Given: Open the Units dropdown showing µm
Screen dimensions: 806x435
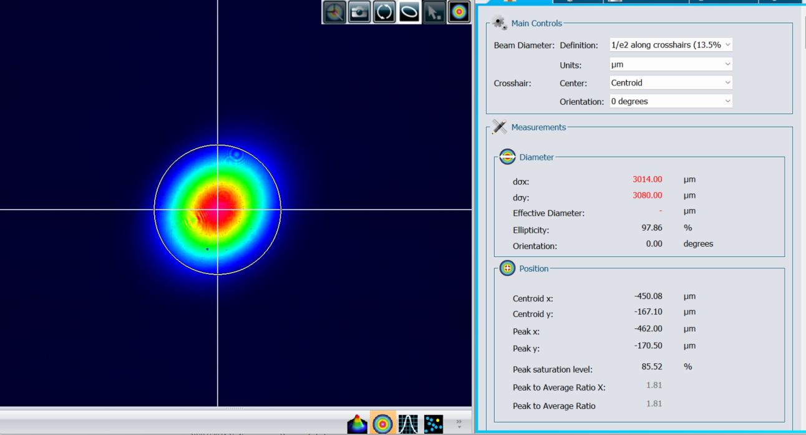Looking at the screenshot, I should [671, 64].
